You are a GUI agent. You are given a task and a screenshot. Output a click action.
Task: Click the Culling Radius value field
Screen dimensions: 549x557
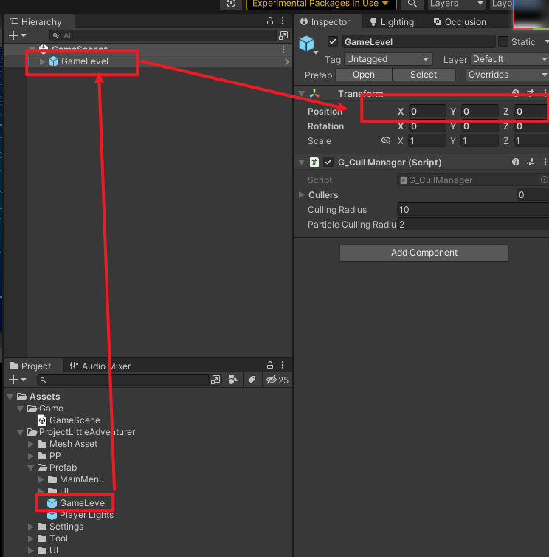pos(472,210)
